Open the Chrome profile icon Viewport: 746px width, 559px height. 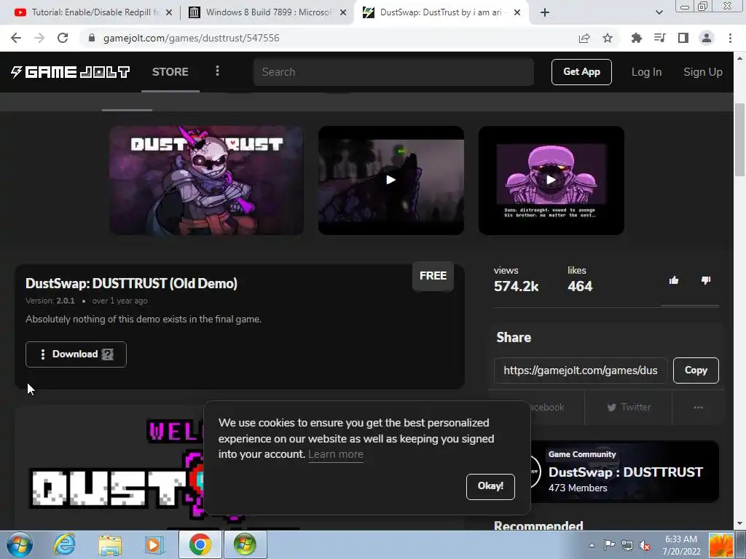pos(707,38)
